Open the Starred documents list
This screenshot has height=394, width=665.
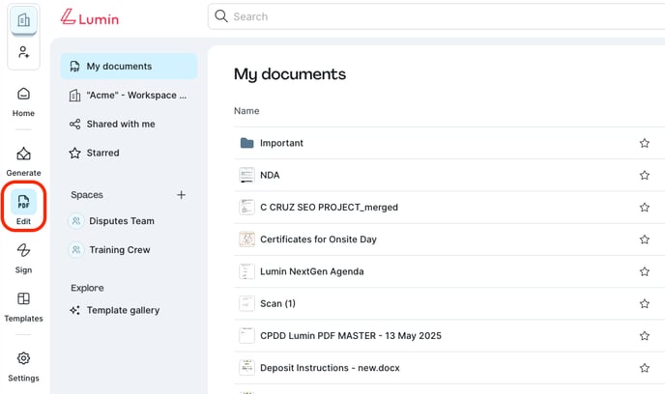click(129, 153)
